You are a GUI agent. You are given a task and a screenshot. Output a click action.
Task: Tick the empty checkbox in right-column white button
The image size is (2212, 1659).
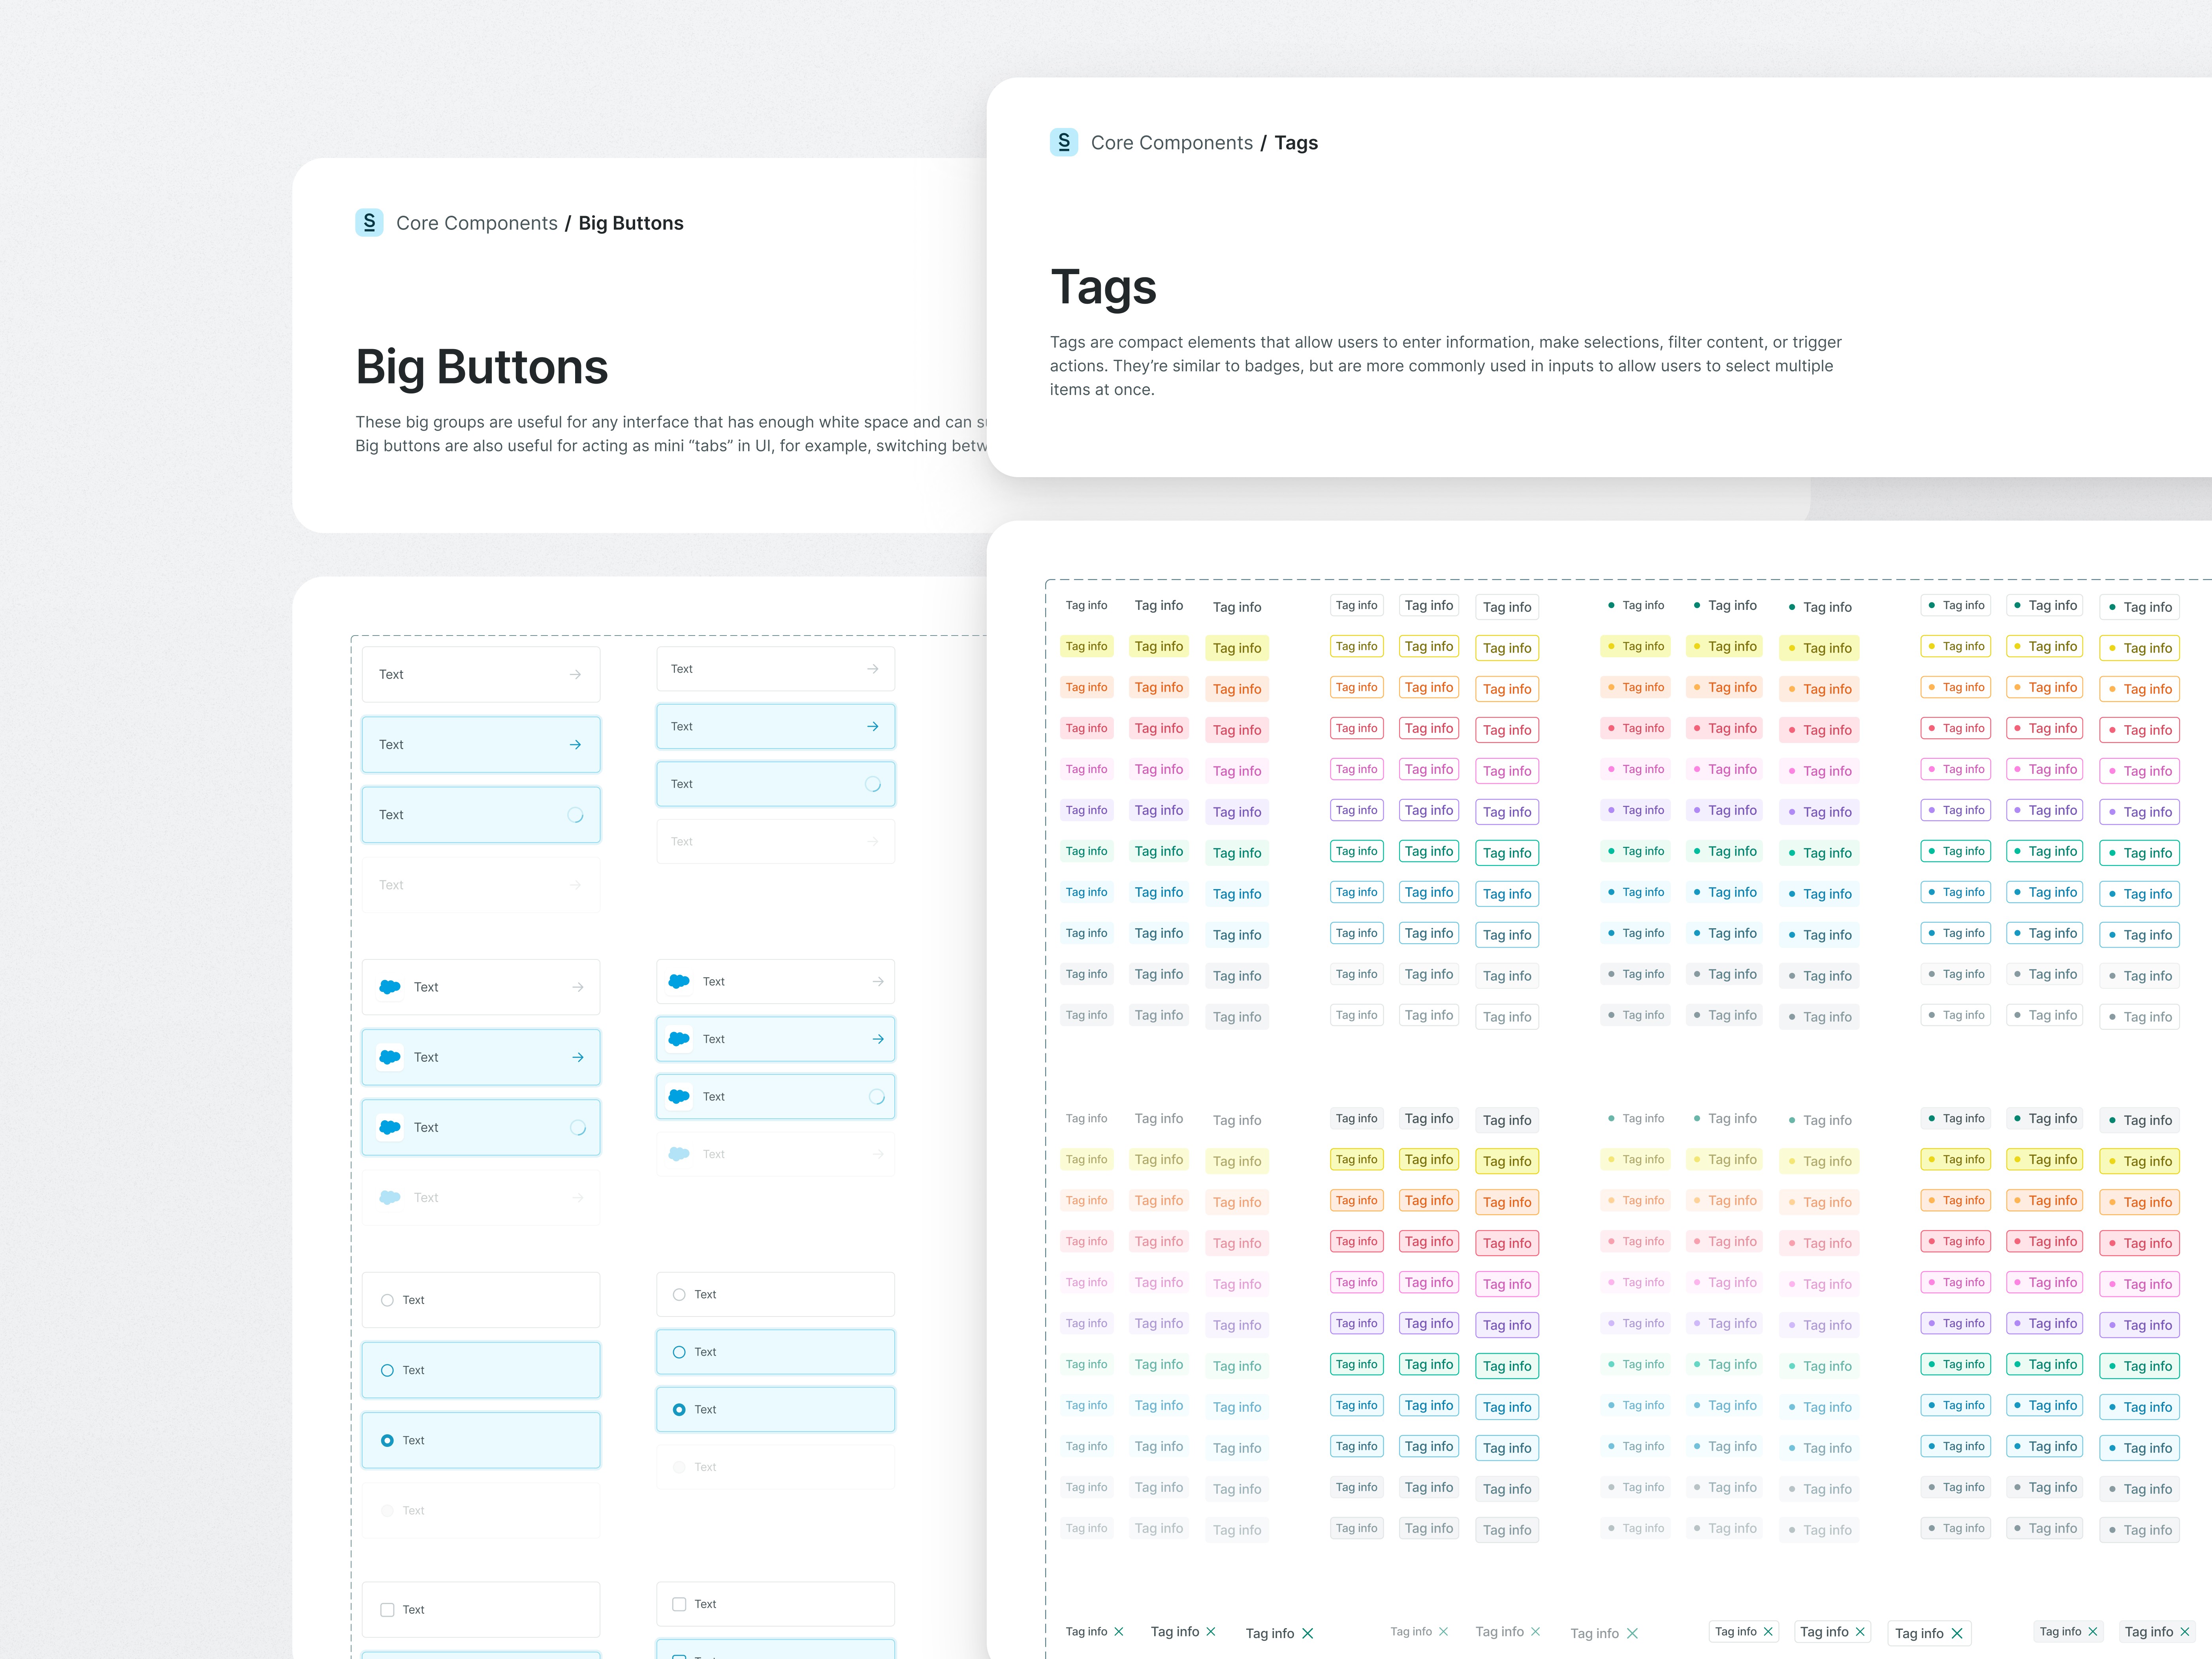click(679, 1604)
